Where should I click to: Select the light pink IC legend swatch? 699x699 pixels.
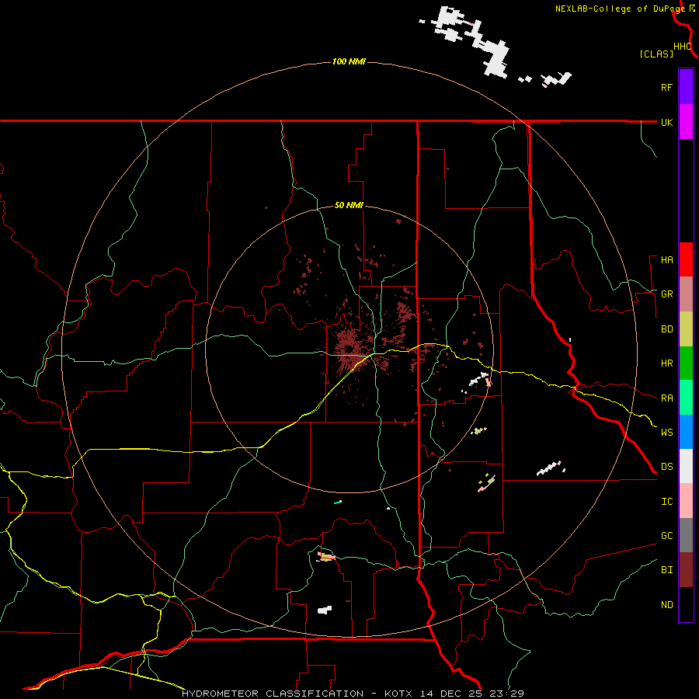click(x=686, y=501)
